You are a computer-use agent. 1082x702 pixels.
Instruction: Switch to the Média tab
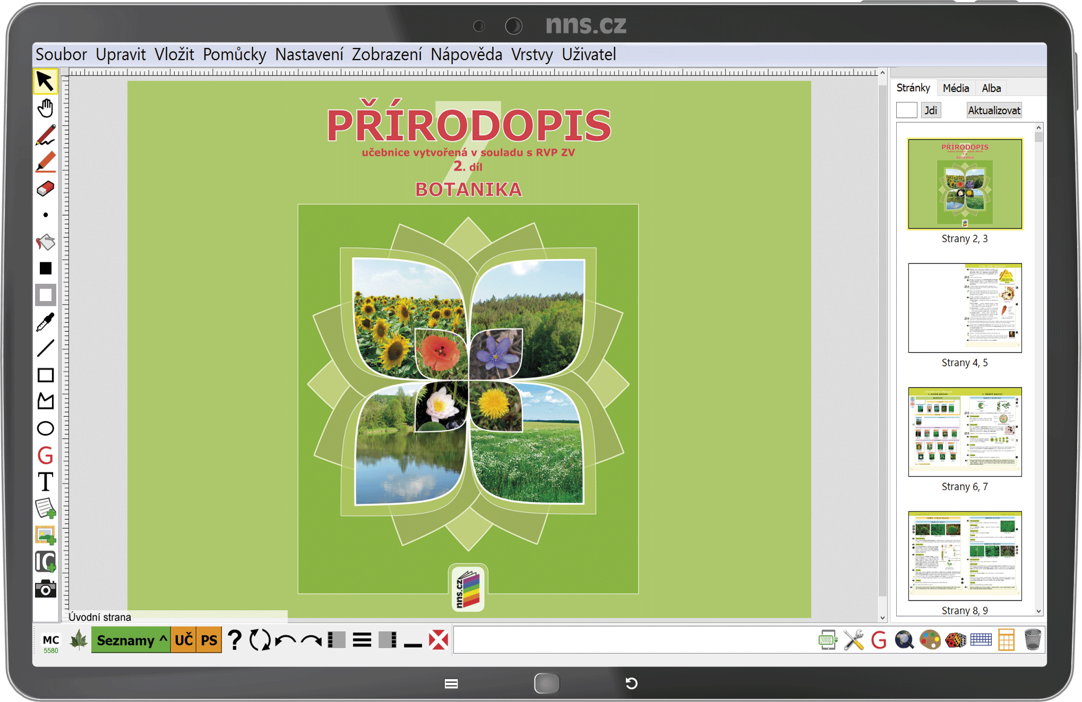[x=956, y=88]
